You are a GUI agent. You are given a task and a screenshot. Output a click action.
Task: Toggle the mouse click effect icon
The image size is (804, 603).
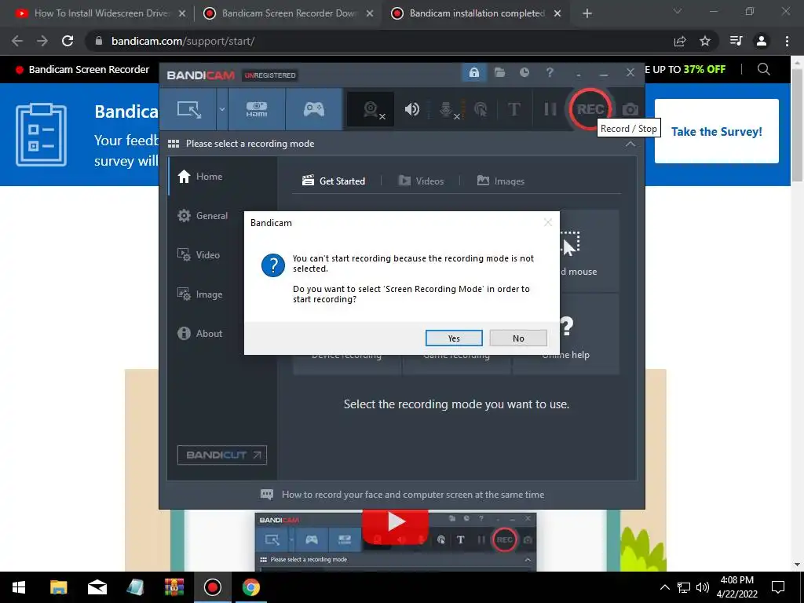(x=481, y=109)
